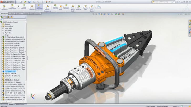Click the Edit Component tool
191x107 pixels.
tap(4, 7)
